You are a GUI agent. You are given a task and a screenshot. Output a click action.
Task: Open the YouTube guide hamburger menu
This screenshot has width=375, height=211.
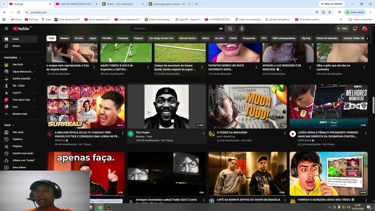[6, 28]
